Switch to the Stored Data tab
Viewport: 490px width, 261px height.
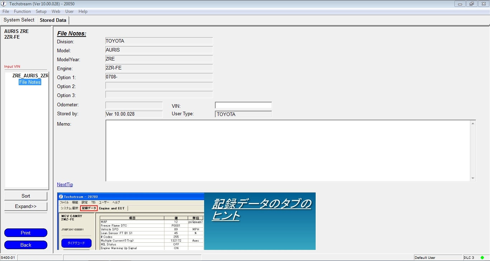[53, 20]
